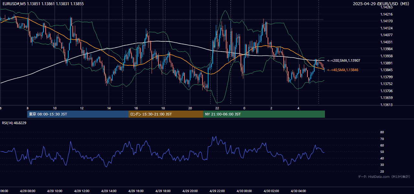Click the 4/30 00:00 bottom time label
Viewport: 414px width, 194px height.
244,191
